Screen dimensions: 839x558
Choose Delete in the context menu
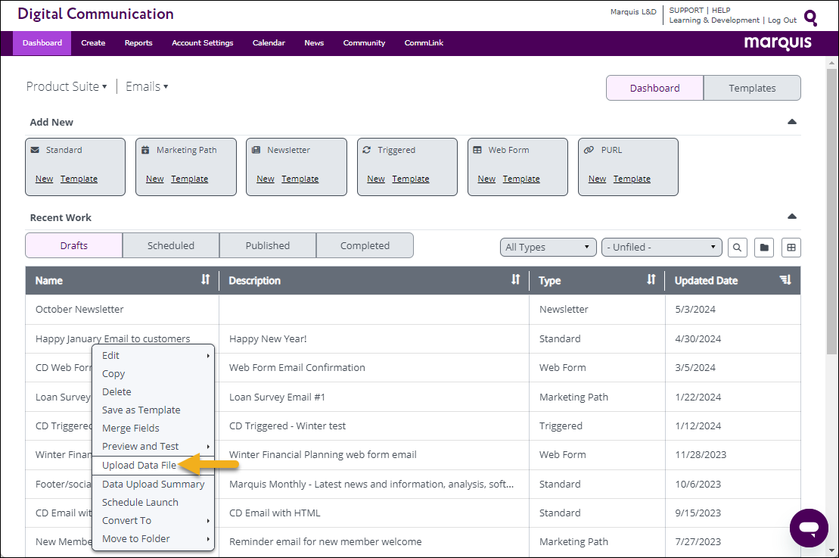[x=154, y=392]
